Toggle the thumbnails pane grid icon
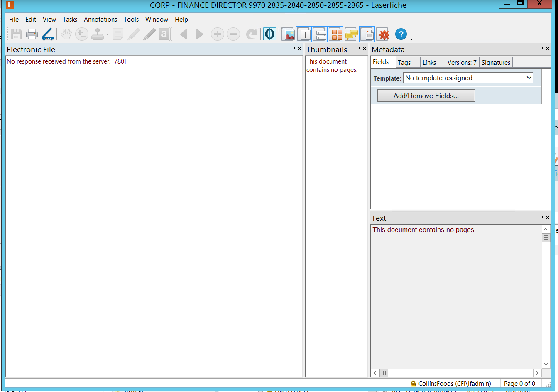The height and width of the screenshot is (392, 558). (336, 34)
